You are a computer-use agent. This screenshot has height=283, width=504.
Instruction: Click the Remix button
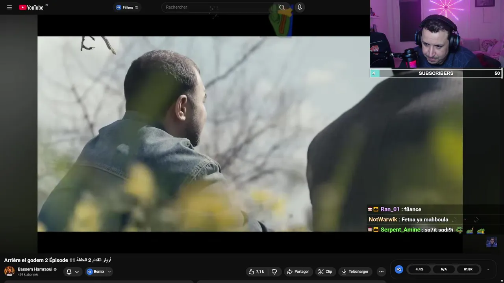(96, 272)
